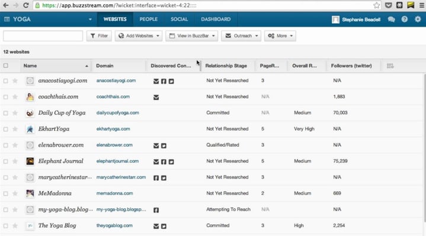Select the MeMadonna row checkbox
This screenshot has height=236, width=426.
[6, 193]
